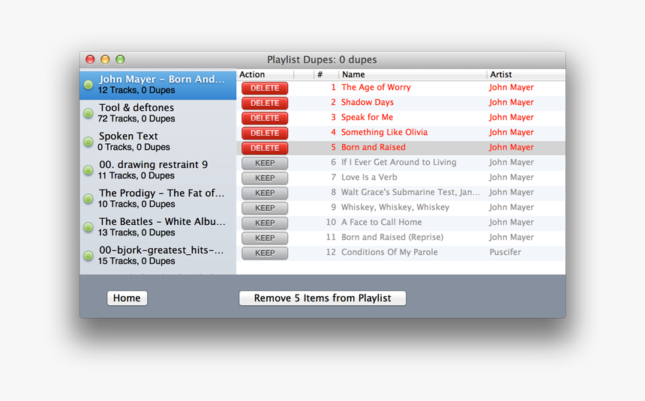Close the Playlist Dupes window

point(90,59)
